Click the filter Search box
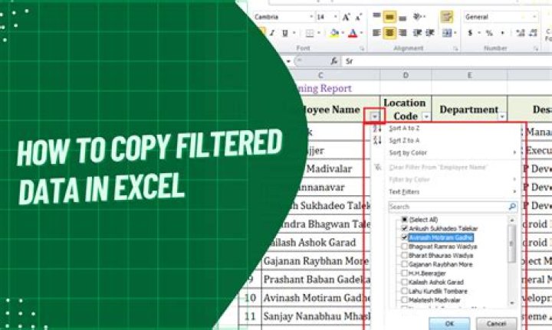This screenshot has height=330, width=552. point(453,207)
